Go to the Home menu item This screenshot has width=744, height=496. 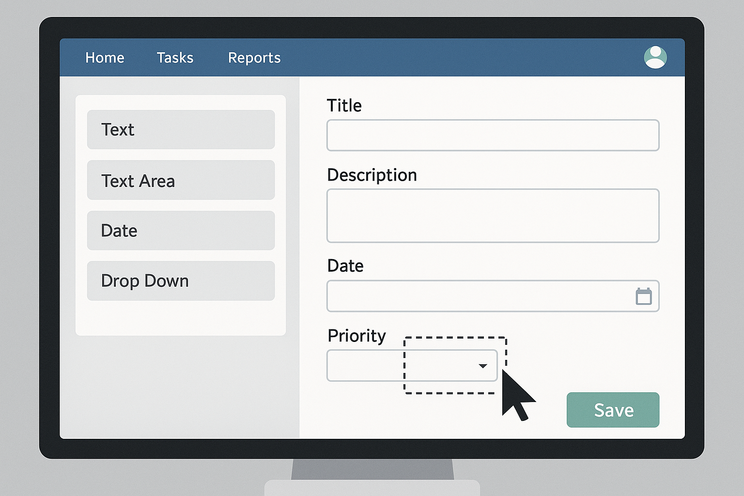pyautogui.click(x=105, y=58)
